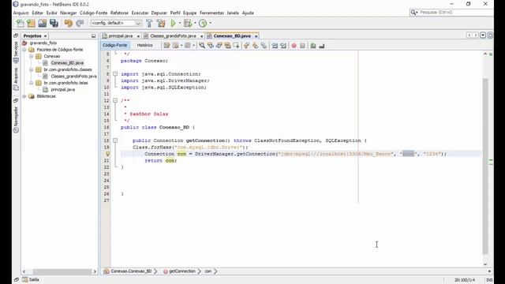Select Conexao_BD.java in project tree
505x284 pixels.
click(67, 63)
